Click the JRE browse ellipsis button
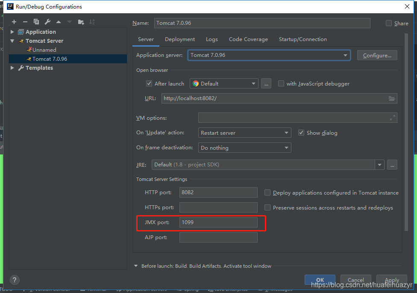 point(392,165)
